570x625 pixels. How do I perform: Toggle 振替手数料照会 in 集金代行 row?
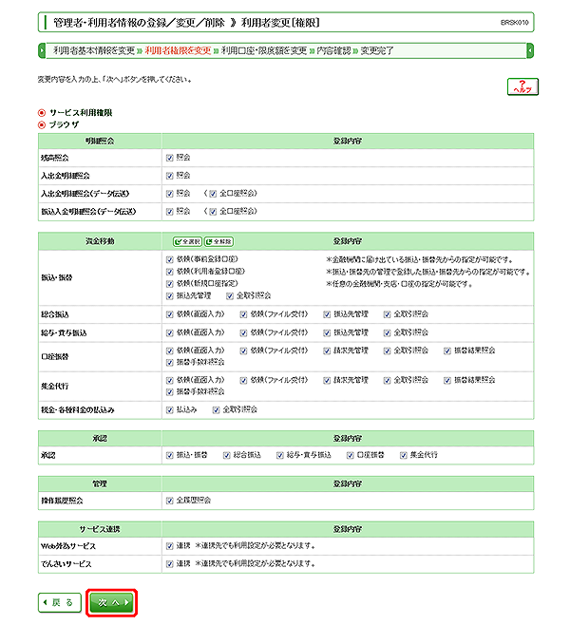click(x=169, y=392)
